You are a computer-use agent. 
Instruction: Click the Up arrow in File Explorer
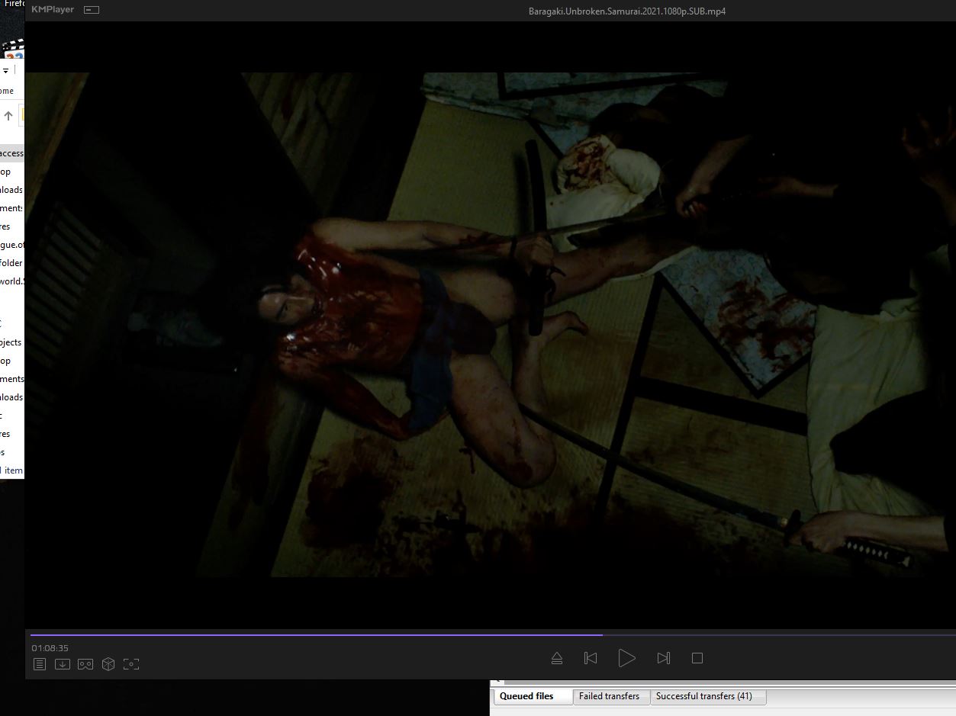[8, 116]
